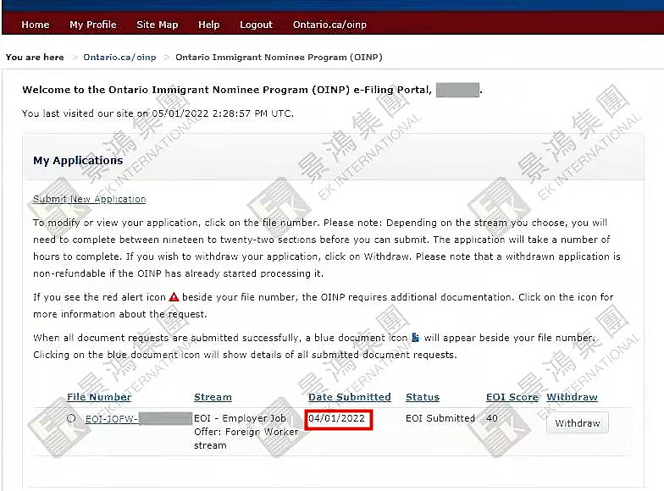Sort by the Date Submitted column header
The width and height of the screenshot is (664, 491).
click(x=349, y=397)
